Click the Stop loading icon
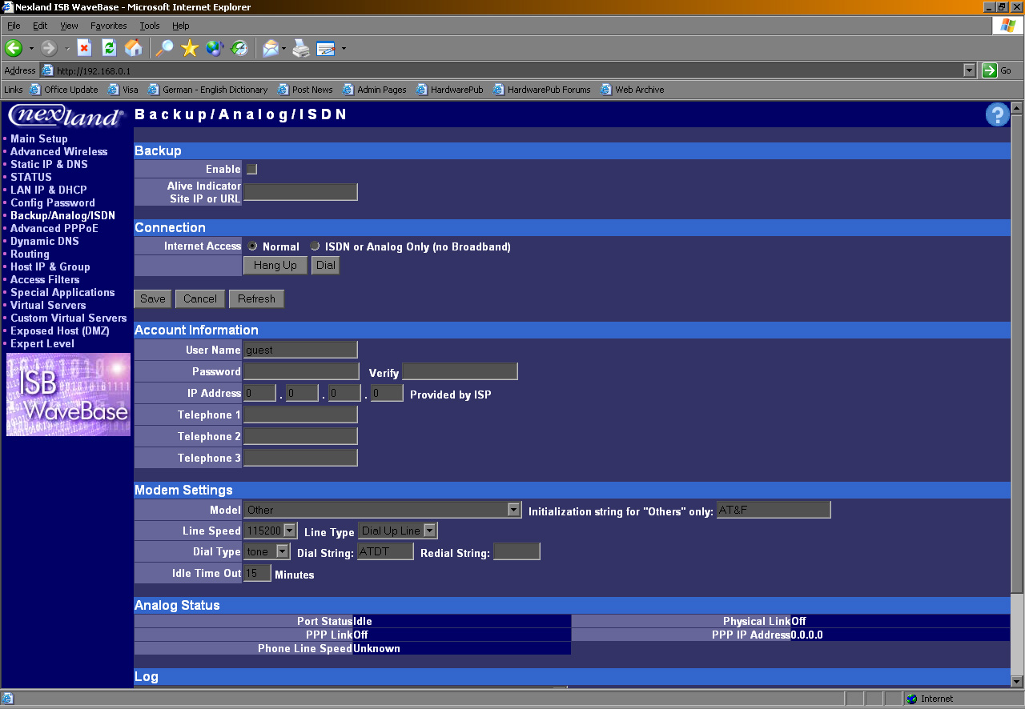Viewport: 1025px width, 709px height. pyautogui.click(x=84, y=48)
